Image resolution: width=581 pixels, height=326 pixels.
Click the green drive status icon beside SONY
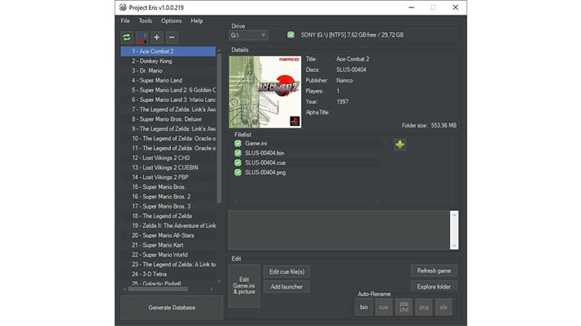pyautogui.click(x=290, y=35)
